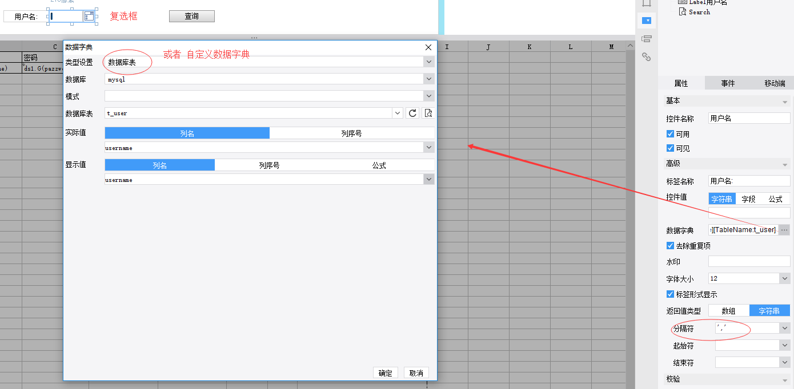Edit the 标签名称 field

[749, 181]
